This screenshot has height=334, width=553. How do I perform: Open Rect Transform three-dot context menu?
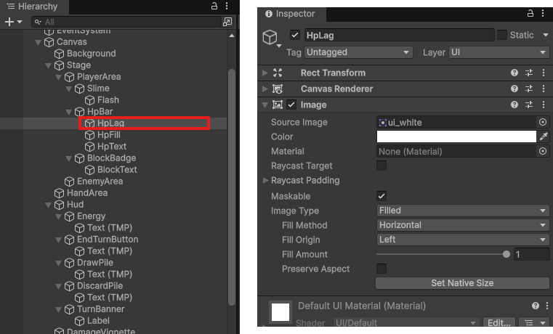coord(544,73)
